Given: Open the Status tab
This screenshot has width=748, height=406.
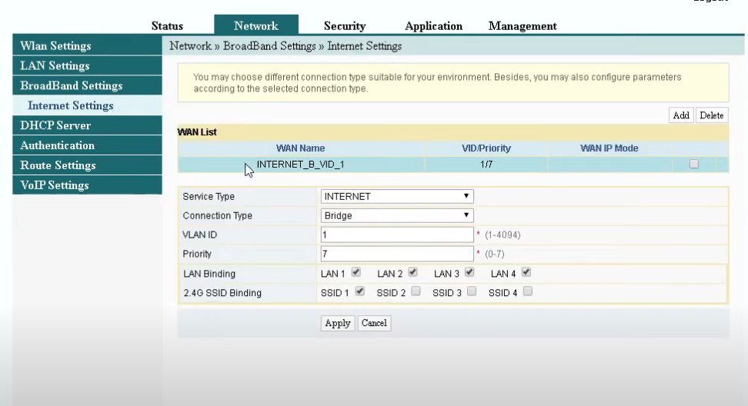Looking at the screenshot, I should pyautogui.click(x=167, y=25).
